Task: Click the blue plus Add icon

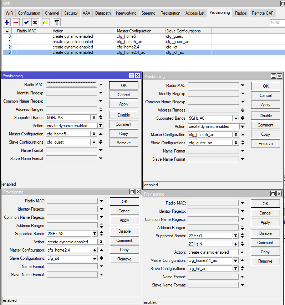Action: coord(7,22)
